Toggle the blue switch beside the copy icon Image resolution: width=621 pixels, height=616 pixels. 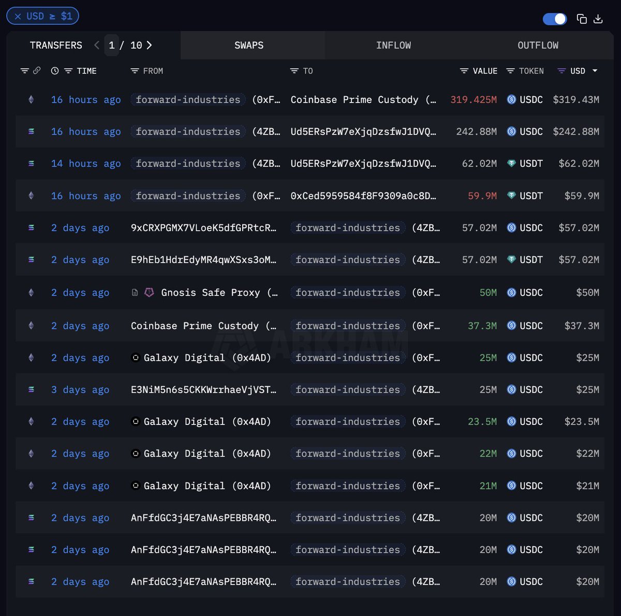point(555,19)
